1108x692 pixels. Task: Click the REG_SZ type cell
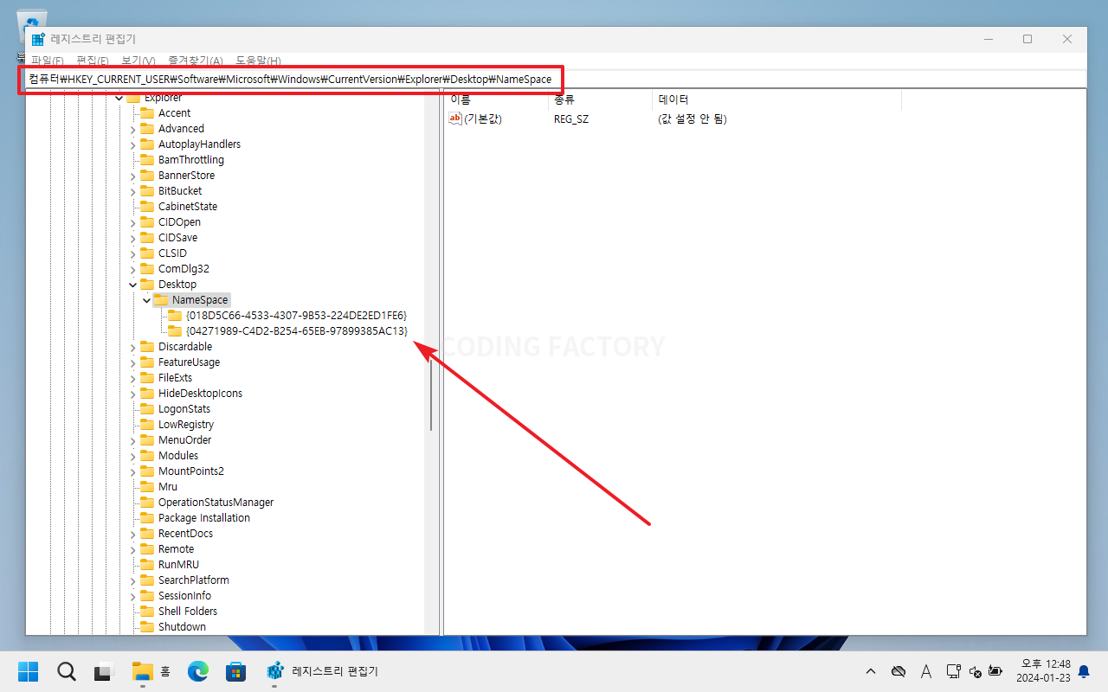571,119
